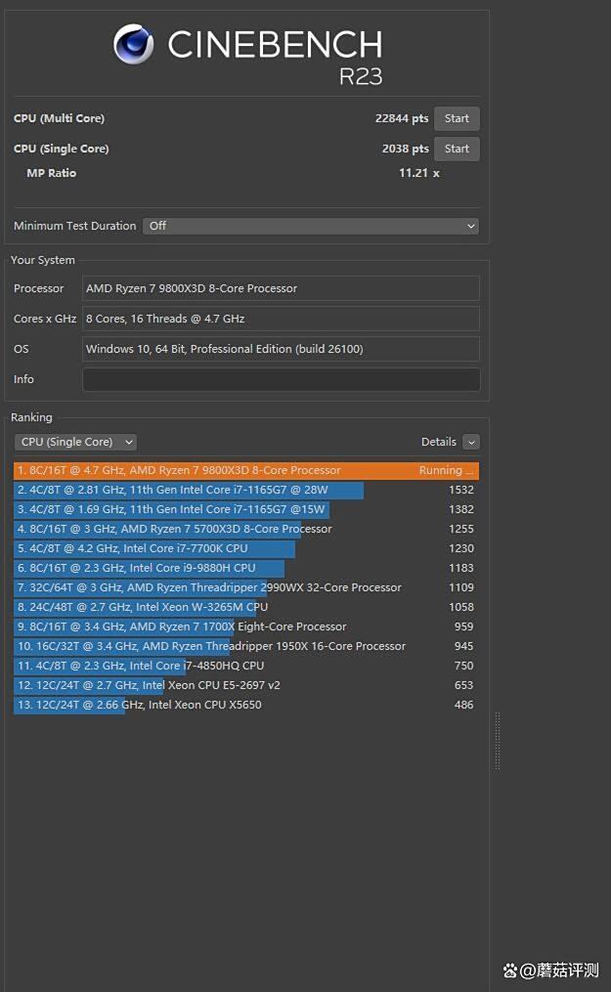
Task: Click the empty Info text field
Action: click(x=281, y=379)
